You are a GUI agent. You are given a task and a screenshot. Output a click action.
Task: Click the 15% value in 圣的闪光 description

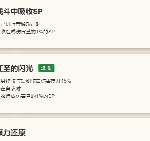tap(66, 81)
